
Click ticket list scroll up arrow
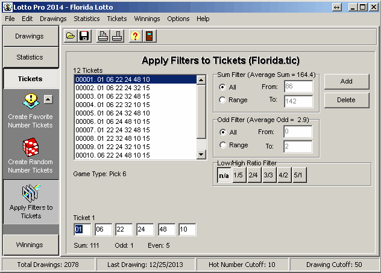pos(201,80)
